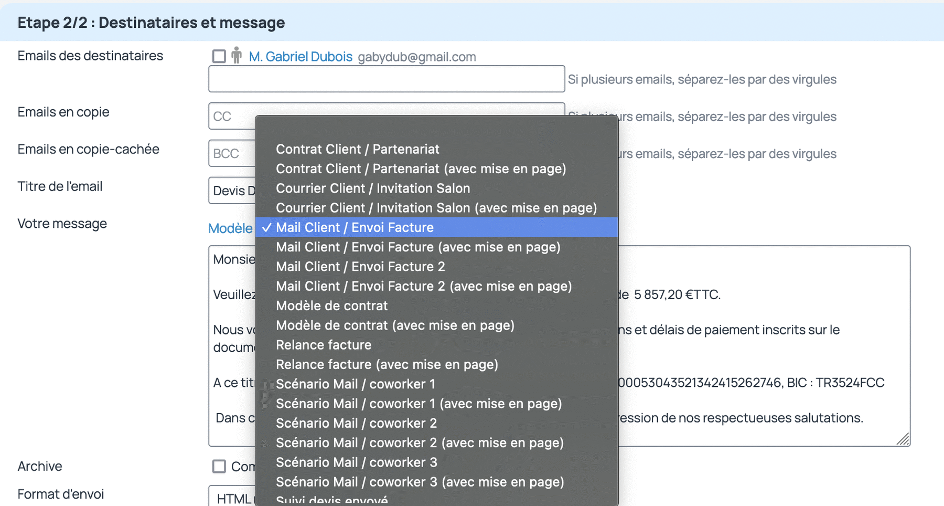Select the email title field starting 'Devis'

point(232,191)
